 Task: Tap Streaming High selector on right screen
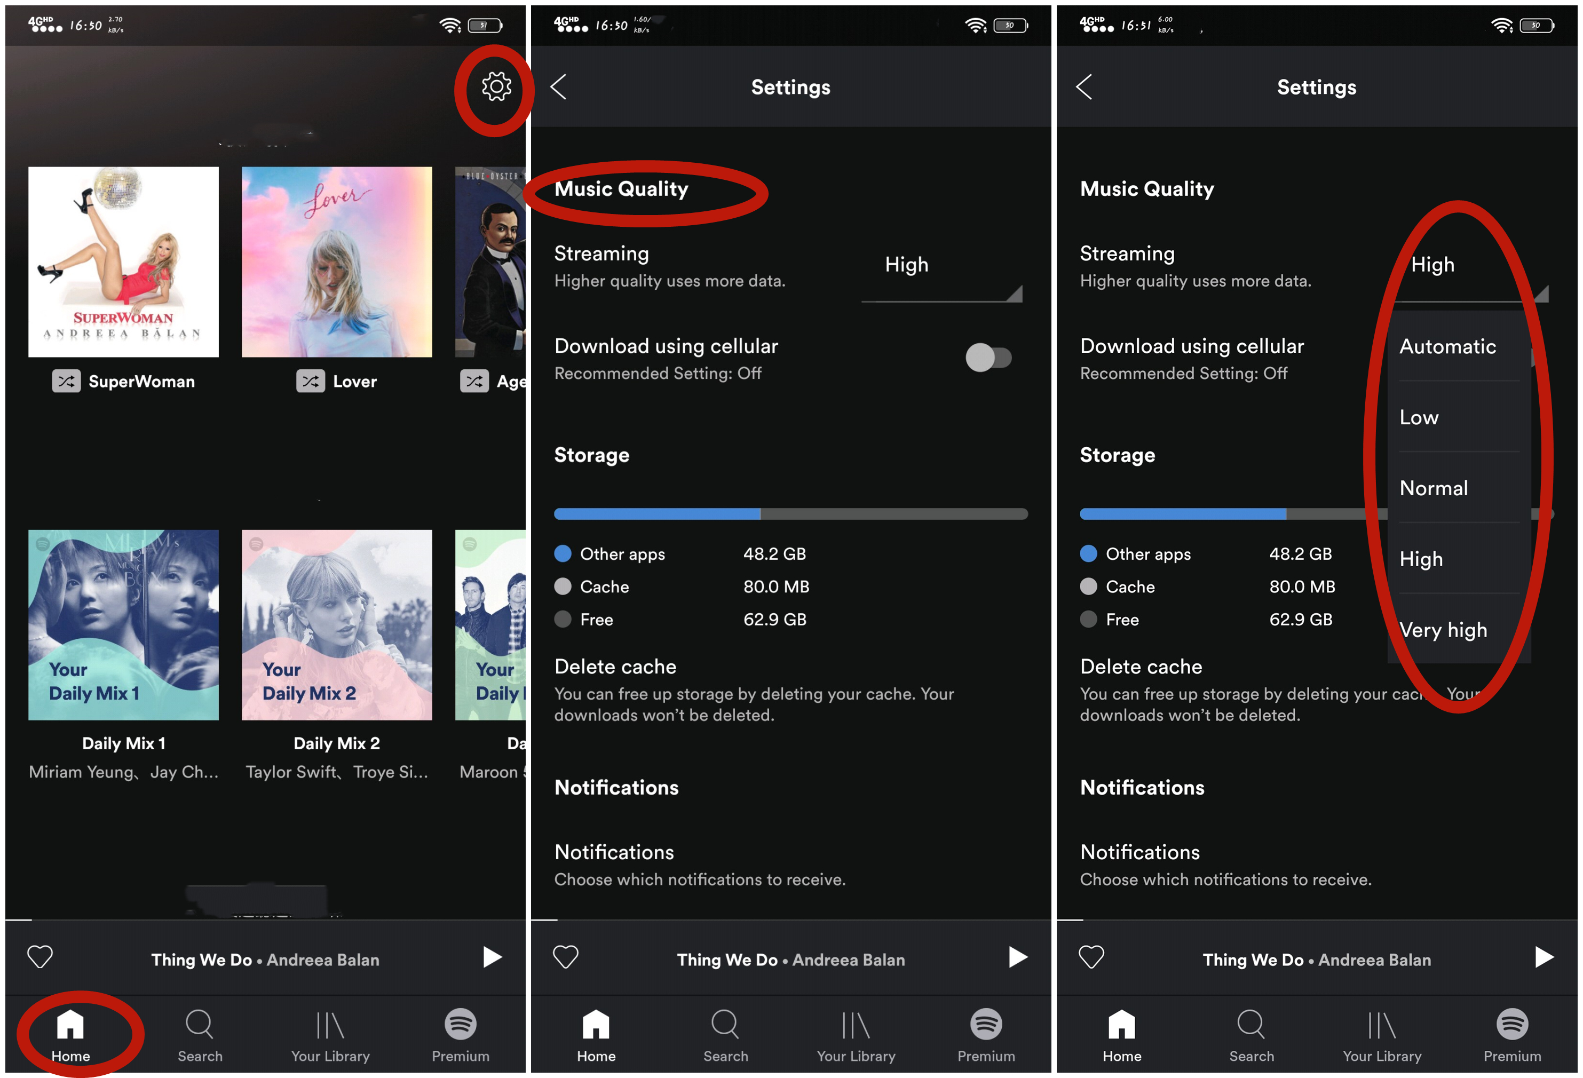click(1469, 272)
